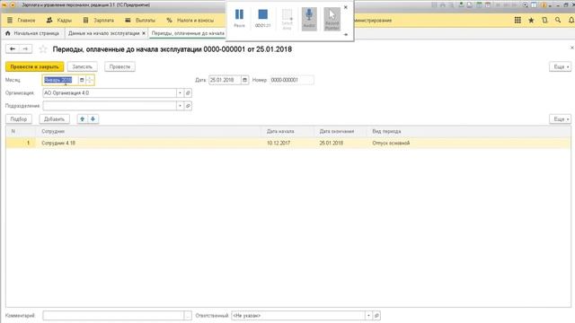Image resolution: width=575 pixels, height=323 pixels.
Task: Close the recorder overlay panel
Action: (345, 7)
